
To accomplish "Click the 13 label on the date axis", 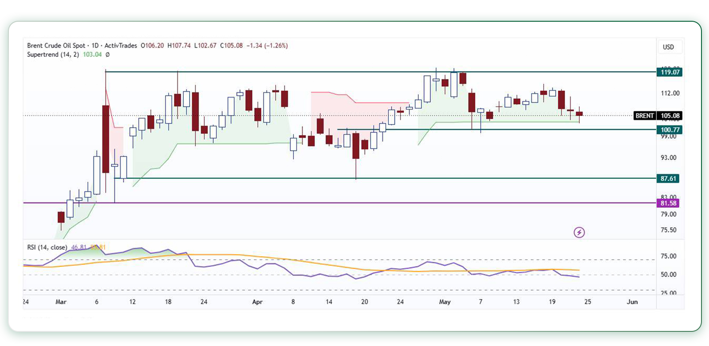I will 516,302.
